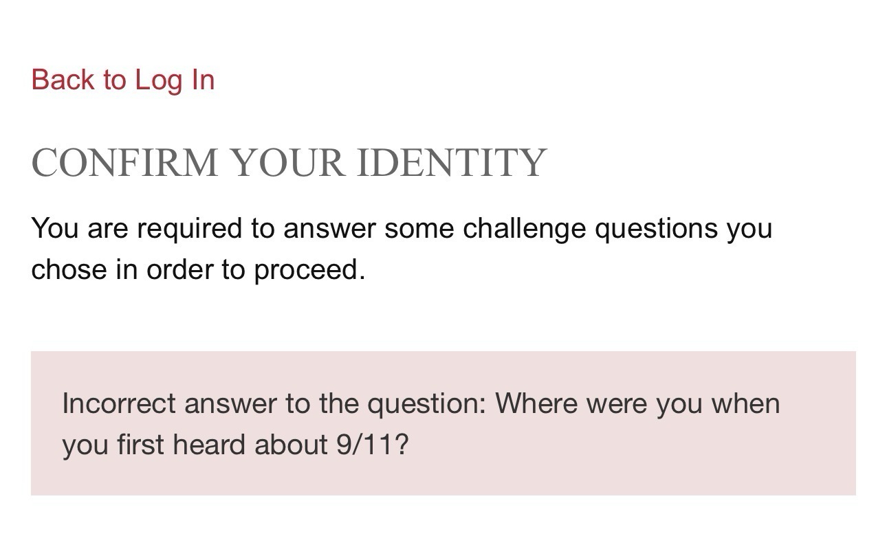Click the '9/11?' text in the error
Viewport: 887px width, 558px height.
click(372, 445)
